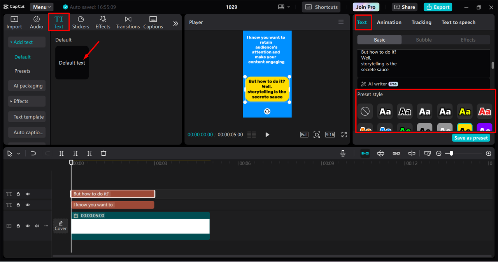Open the Audio library tab
498x262 pixels.
pyautogui.click(x=37, y=23)
